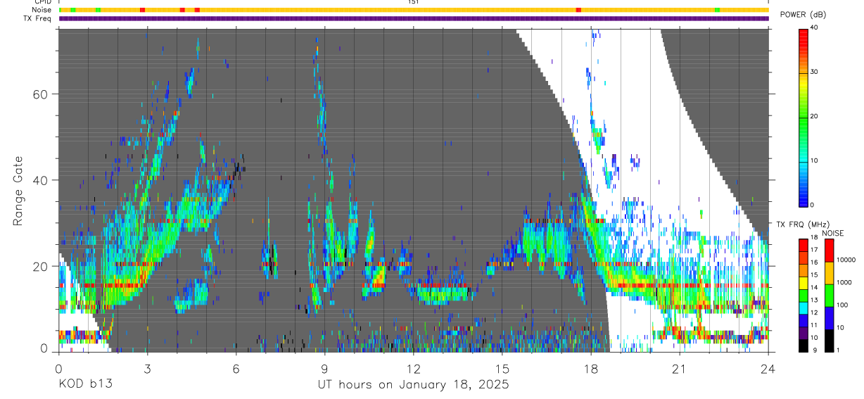Click the CPID value '151' above the plot
The image size is (864, 399).
pos(413,2)
